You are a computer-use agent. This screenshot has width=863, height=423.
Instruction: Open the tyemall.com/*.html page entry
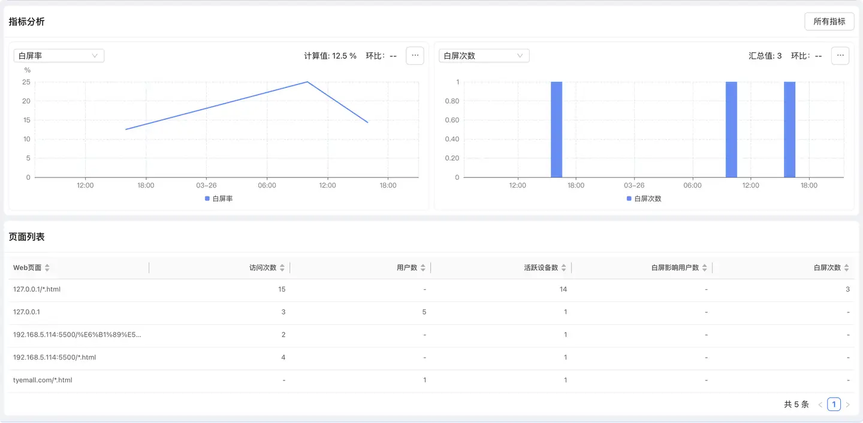pyautogui.click(x=42, y=379)
